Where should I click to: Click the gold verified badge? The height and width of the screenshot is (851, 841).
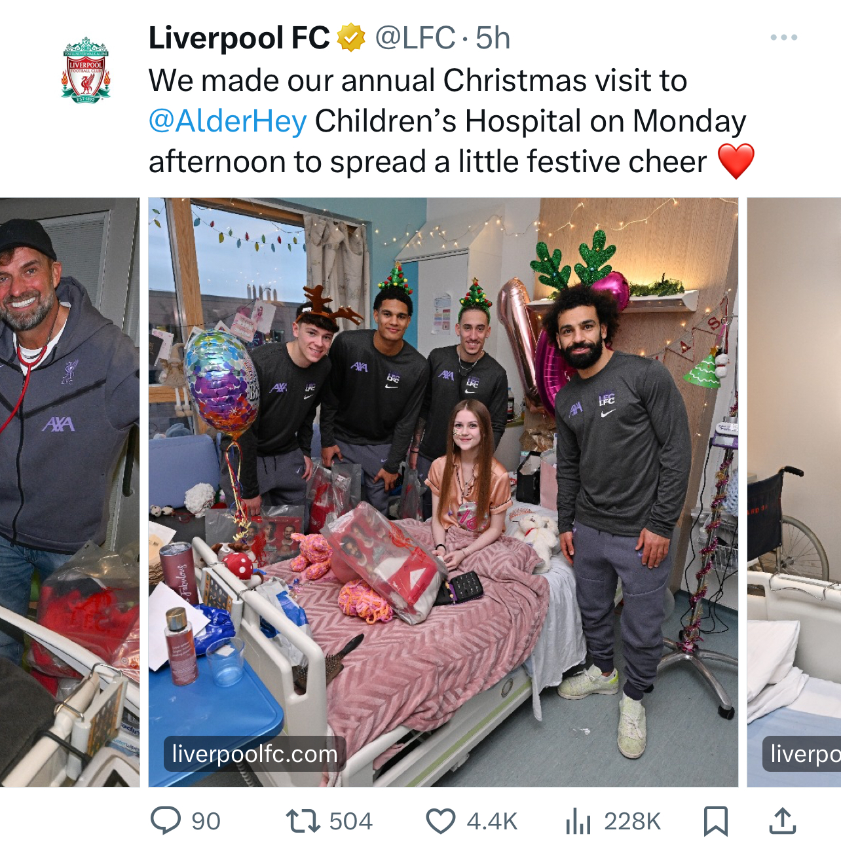pos(351,38)
